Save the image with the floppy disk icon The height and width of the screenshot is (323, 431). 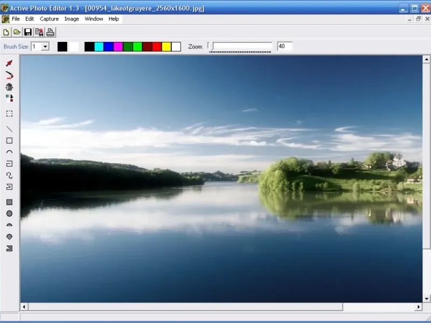[x=28, y=32]
